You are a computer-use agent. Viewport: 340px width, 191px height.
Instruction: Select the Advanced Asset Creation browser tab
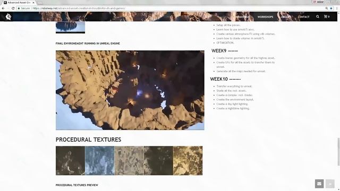coord(19,3)
